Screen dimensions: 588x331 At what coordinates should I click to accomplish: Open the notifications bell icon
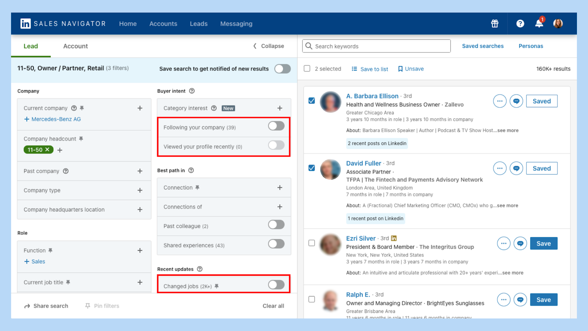(x=539, y=24)
